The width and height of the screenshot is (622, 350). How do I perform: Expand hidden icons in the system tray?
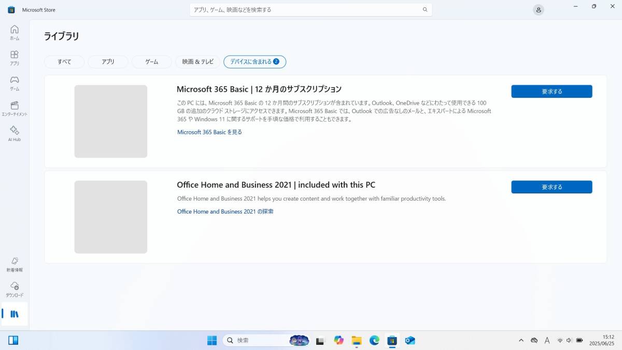(521, 340)
